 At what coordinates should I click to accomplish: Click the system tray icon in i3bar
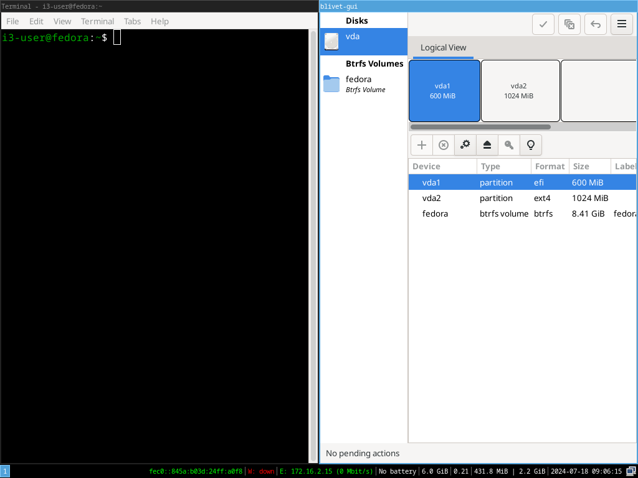tap(631, 472)
